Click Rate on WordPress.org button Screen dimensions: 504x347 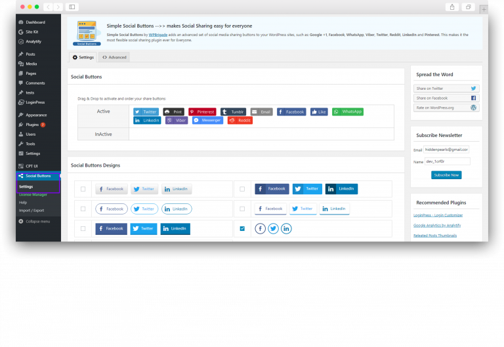[x=446, y=108]
